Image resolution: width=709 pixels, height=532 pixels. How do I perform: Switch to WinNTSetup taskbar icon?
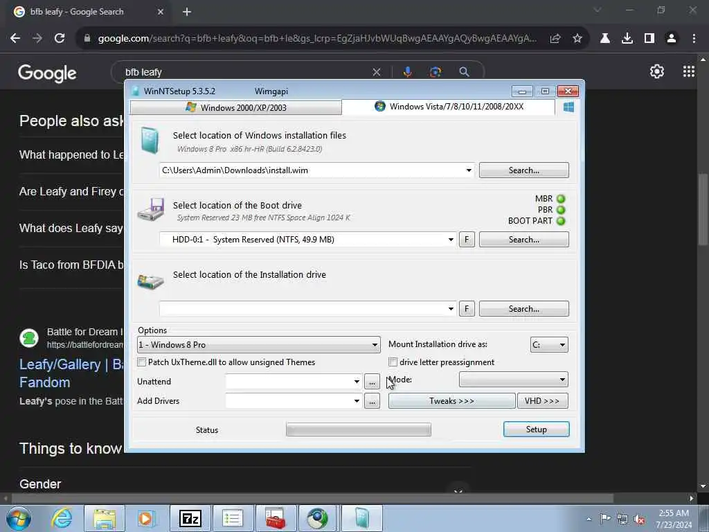click(x=361, y=518)
